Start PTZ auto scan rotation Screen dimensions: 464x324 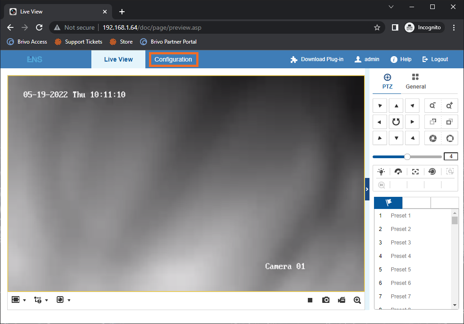click(x=396, y=122)
